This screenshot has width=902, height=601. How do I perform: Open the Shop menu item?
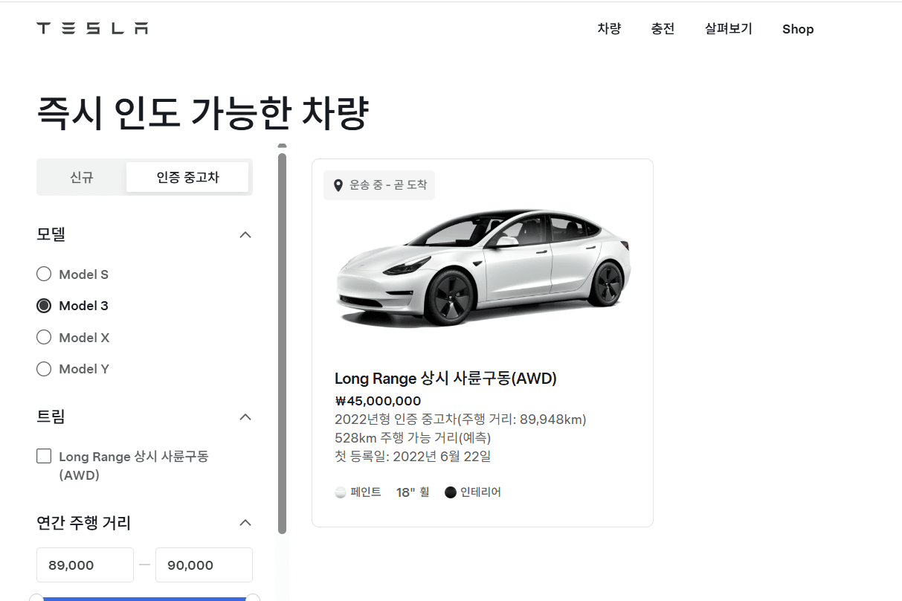pos(798,29)
